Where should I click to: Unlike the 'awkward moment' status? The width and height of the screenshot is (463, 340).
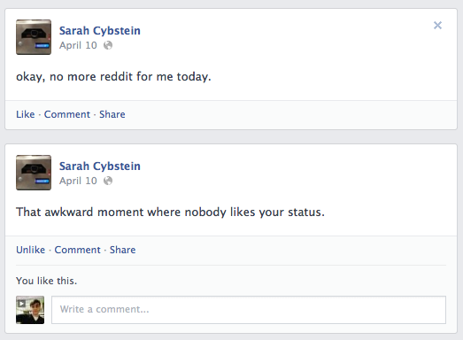point(31,250)
